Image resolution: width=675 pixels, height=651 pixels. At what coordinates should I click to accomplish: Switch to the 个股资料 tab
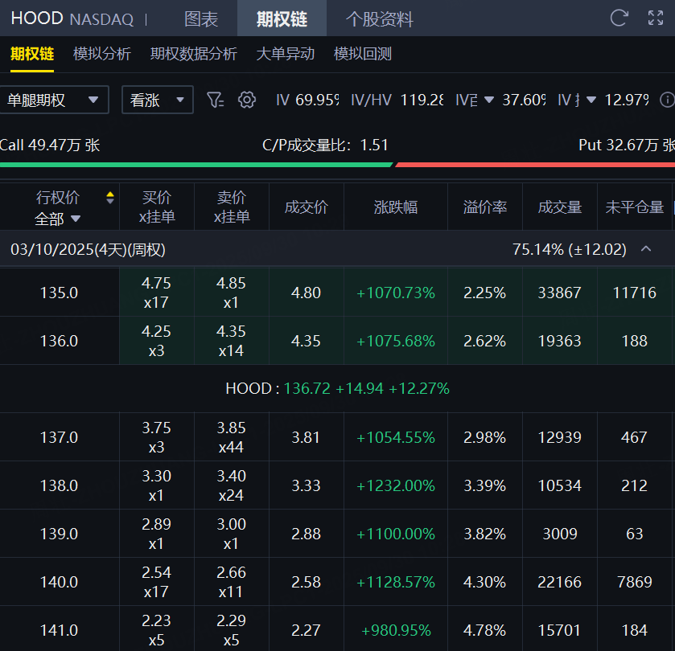(379, 18)
